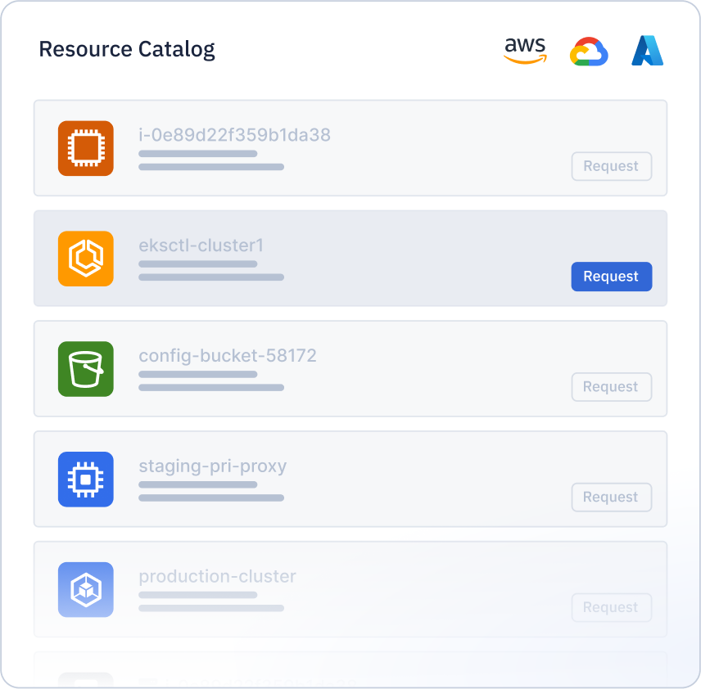This screenshot has width=701, height=689.
Task: Request access to production-cluster
Action: 612,608
